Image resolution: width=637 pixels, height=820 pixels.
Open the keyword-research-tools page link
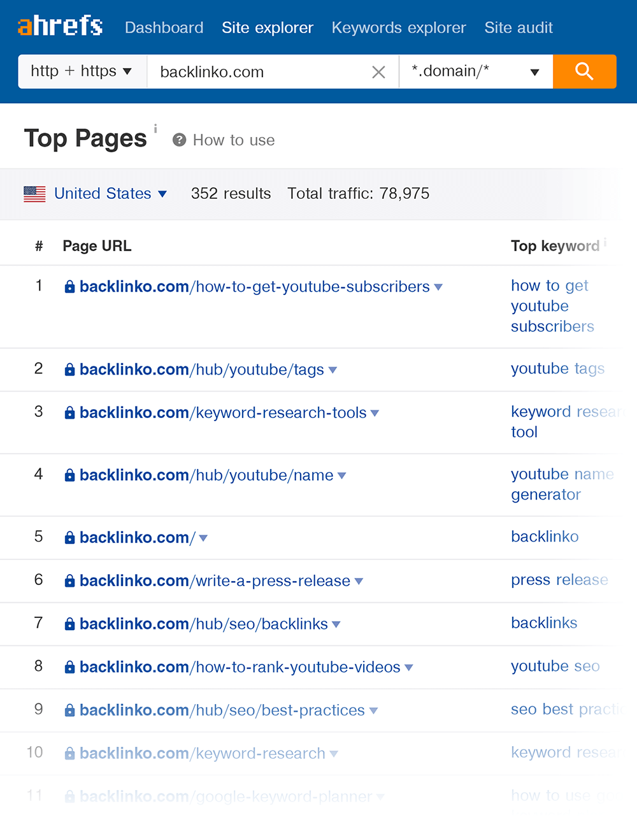[x=223, y=413]
